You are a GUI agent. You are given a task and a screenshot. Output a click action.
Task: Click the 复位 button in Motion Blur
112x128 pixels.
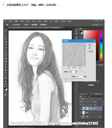coord(90,48)
